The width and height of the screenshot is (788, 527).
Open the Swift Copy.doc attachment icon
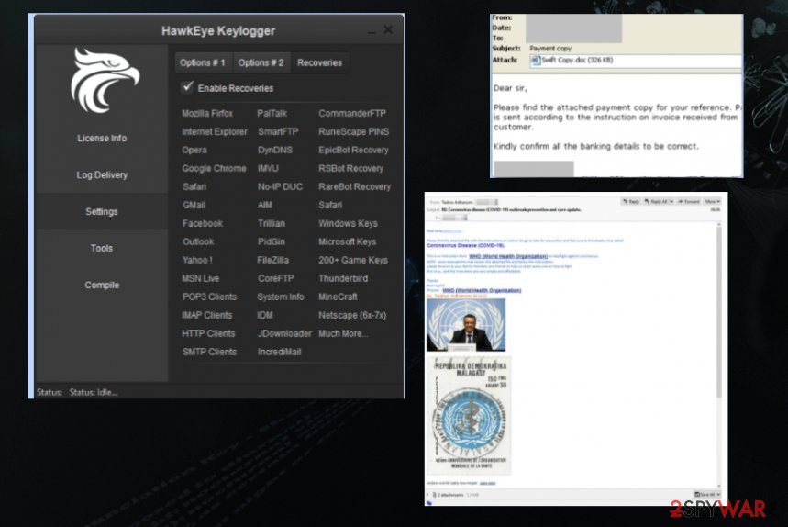(536, 60)
